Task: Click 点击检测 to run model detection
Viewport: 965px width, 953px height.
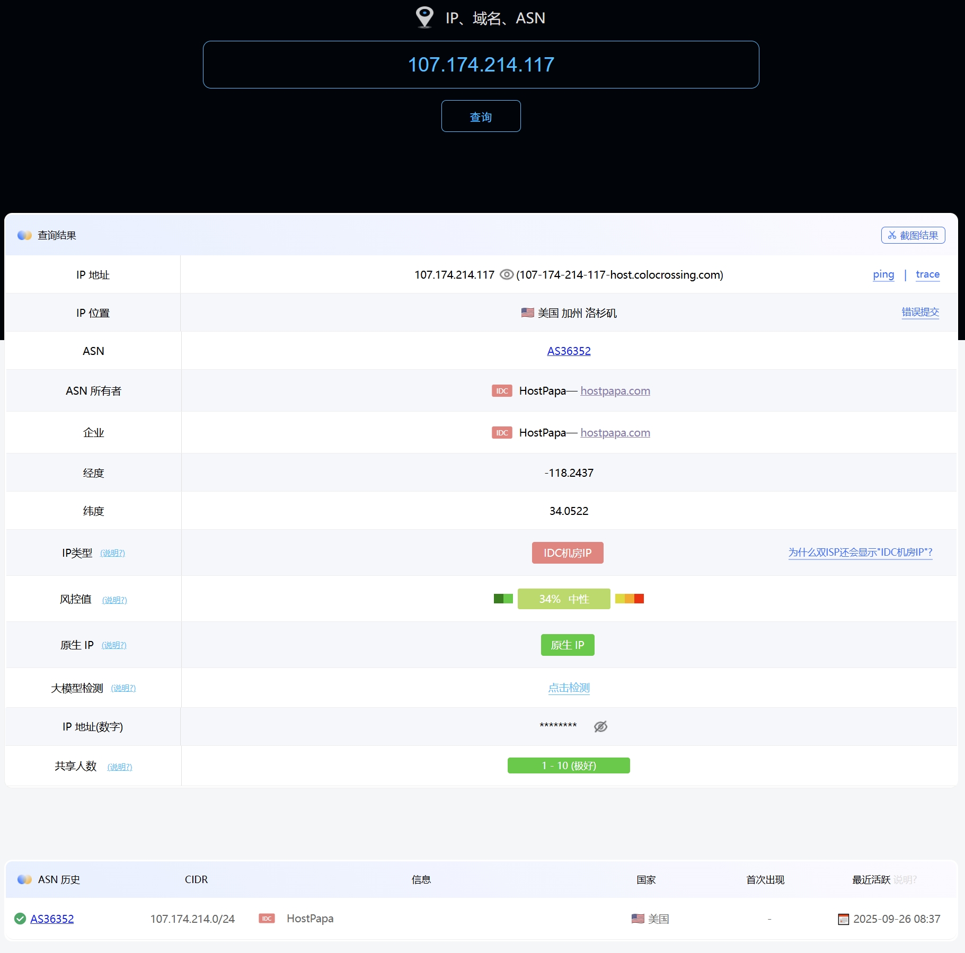Action: pos(569,688)
